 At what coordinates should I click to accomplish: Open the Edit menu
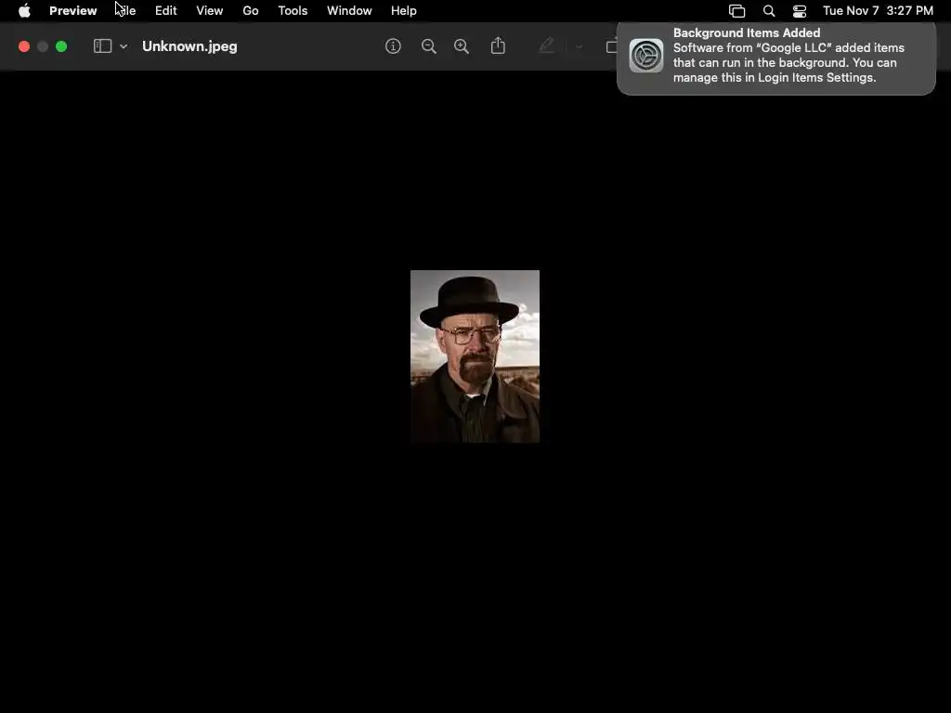coord(165,11)
